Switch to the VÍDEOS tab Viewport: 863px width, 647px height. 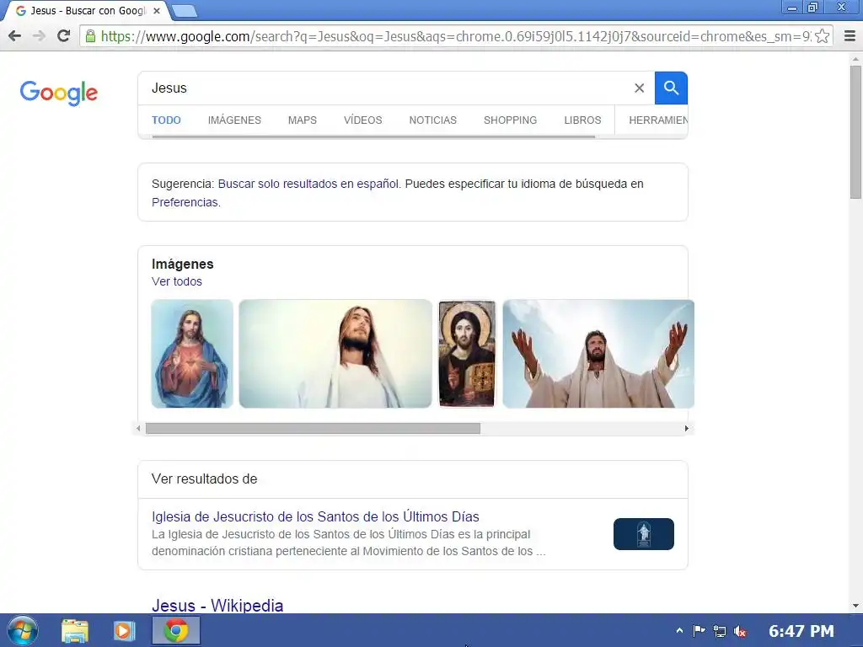click(362, 120)
